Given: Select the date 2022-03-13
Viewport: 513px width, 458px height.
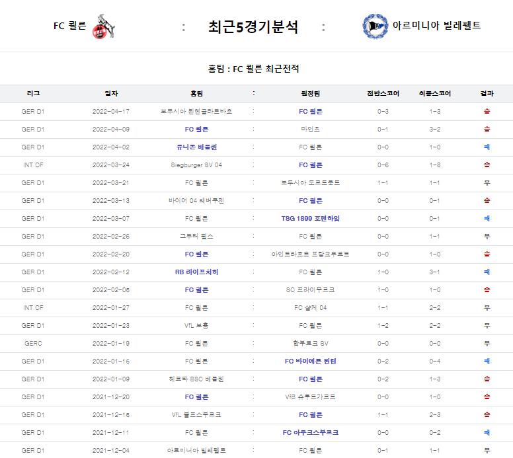Looking at the screenshot, I should [111, 200].
